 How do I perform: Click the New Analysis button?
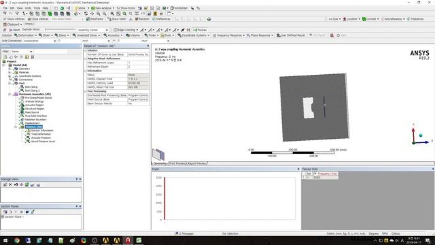(x=103, y=8)
